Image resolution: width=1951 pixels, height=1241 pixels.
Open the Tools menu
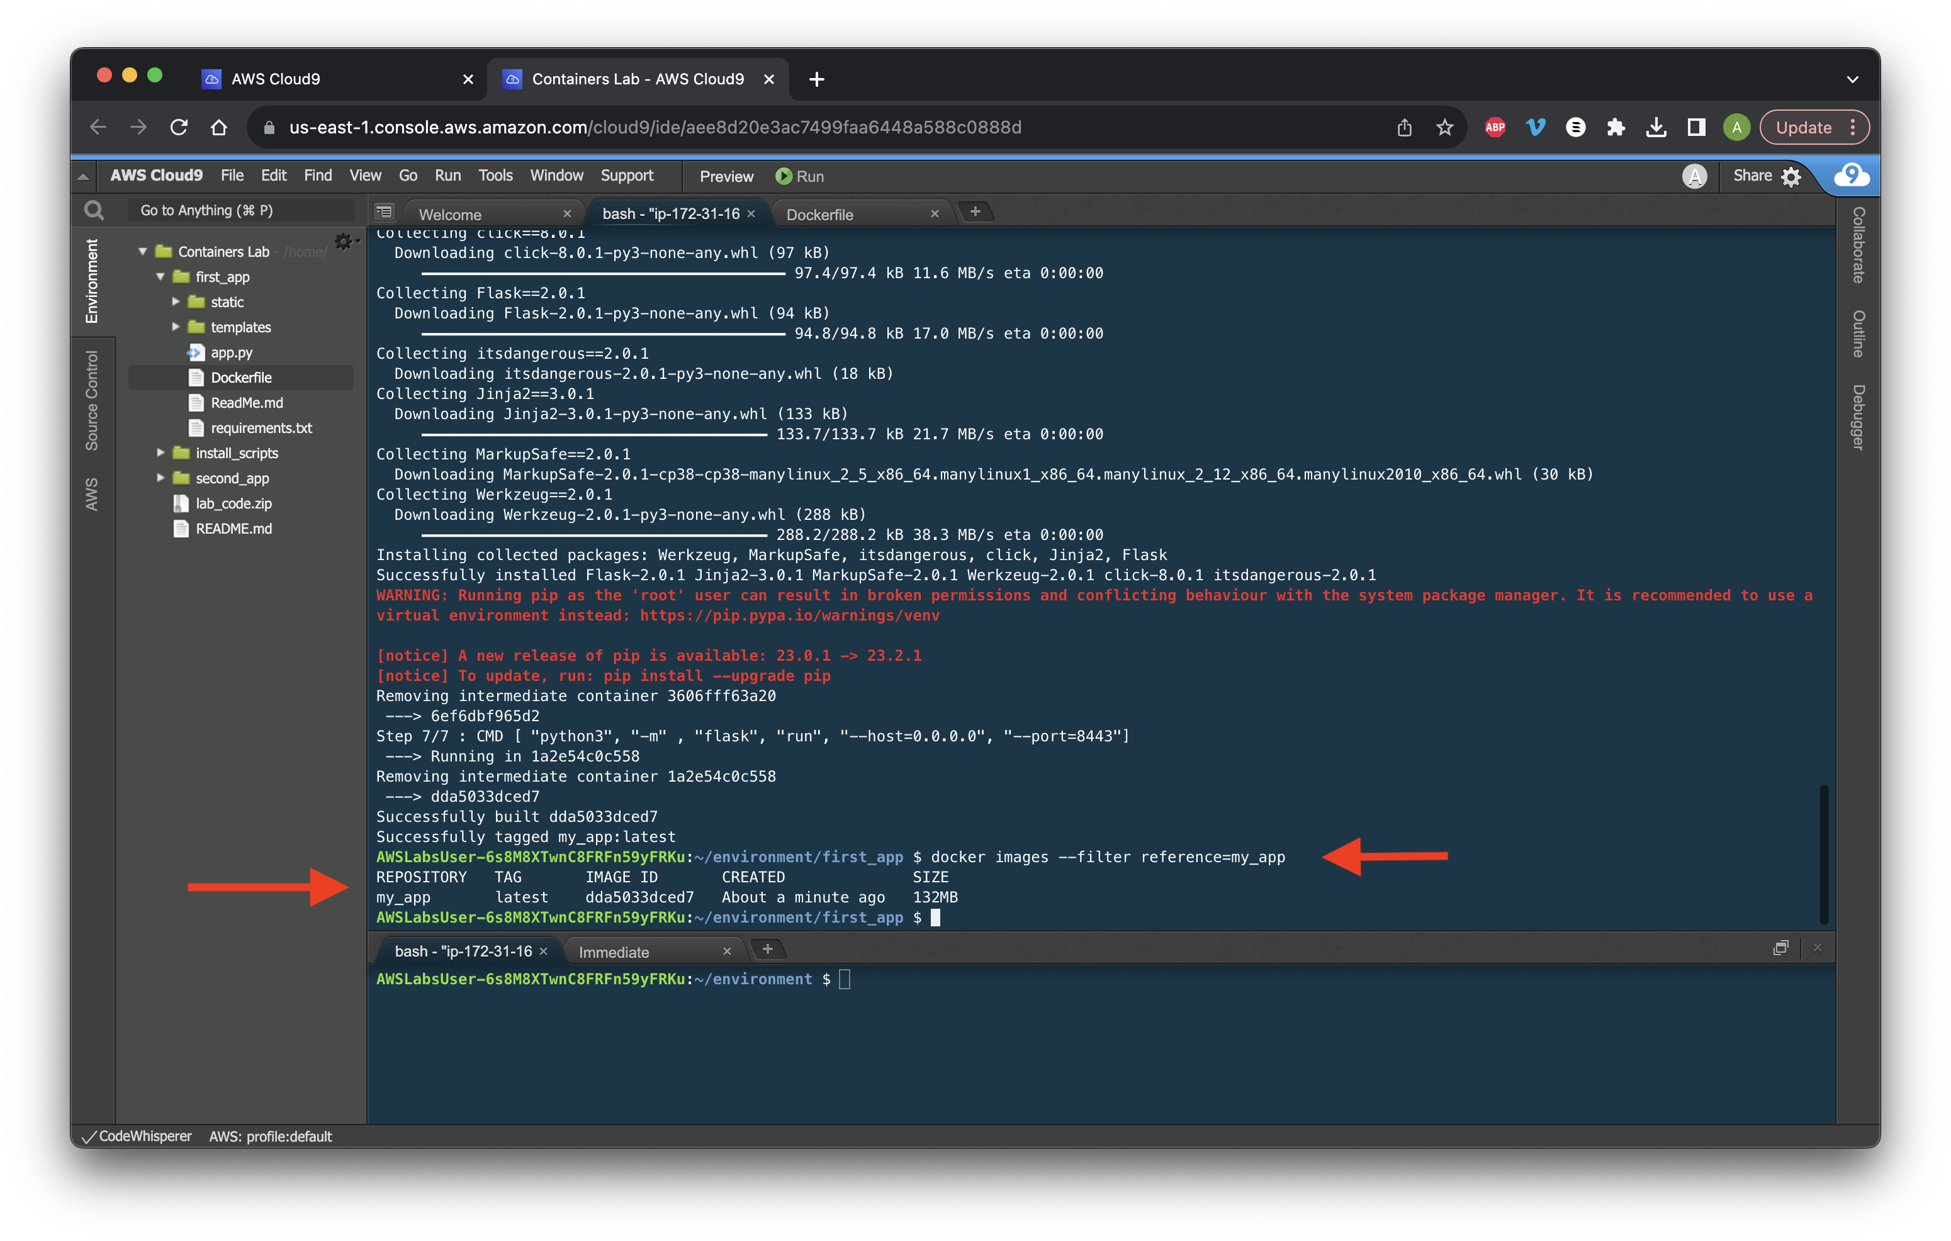[x=495, y=176]
